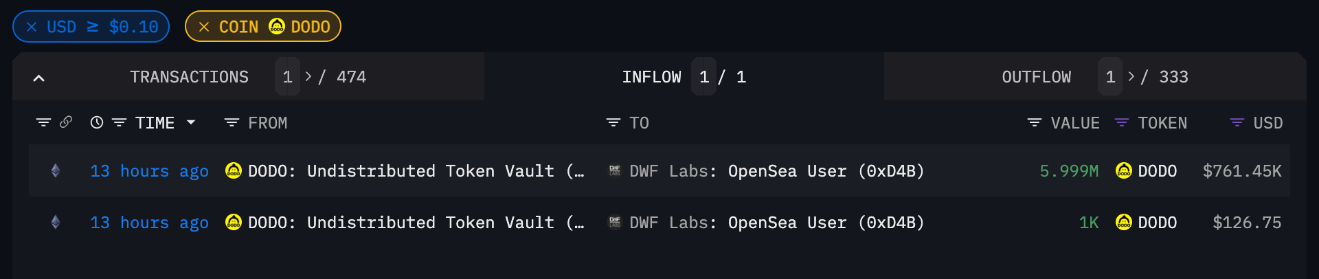
Task: Open the FROM column filter icon
Action: click(x=232, y=122)
